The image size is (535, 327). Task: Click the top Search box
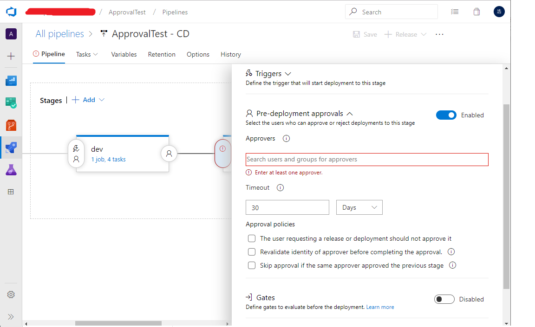pyautogui.click(x=391, y=12)
